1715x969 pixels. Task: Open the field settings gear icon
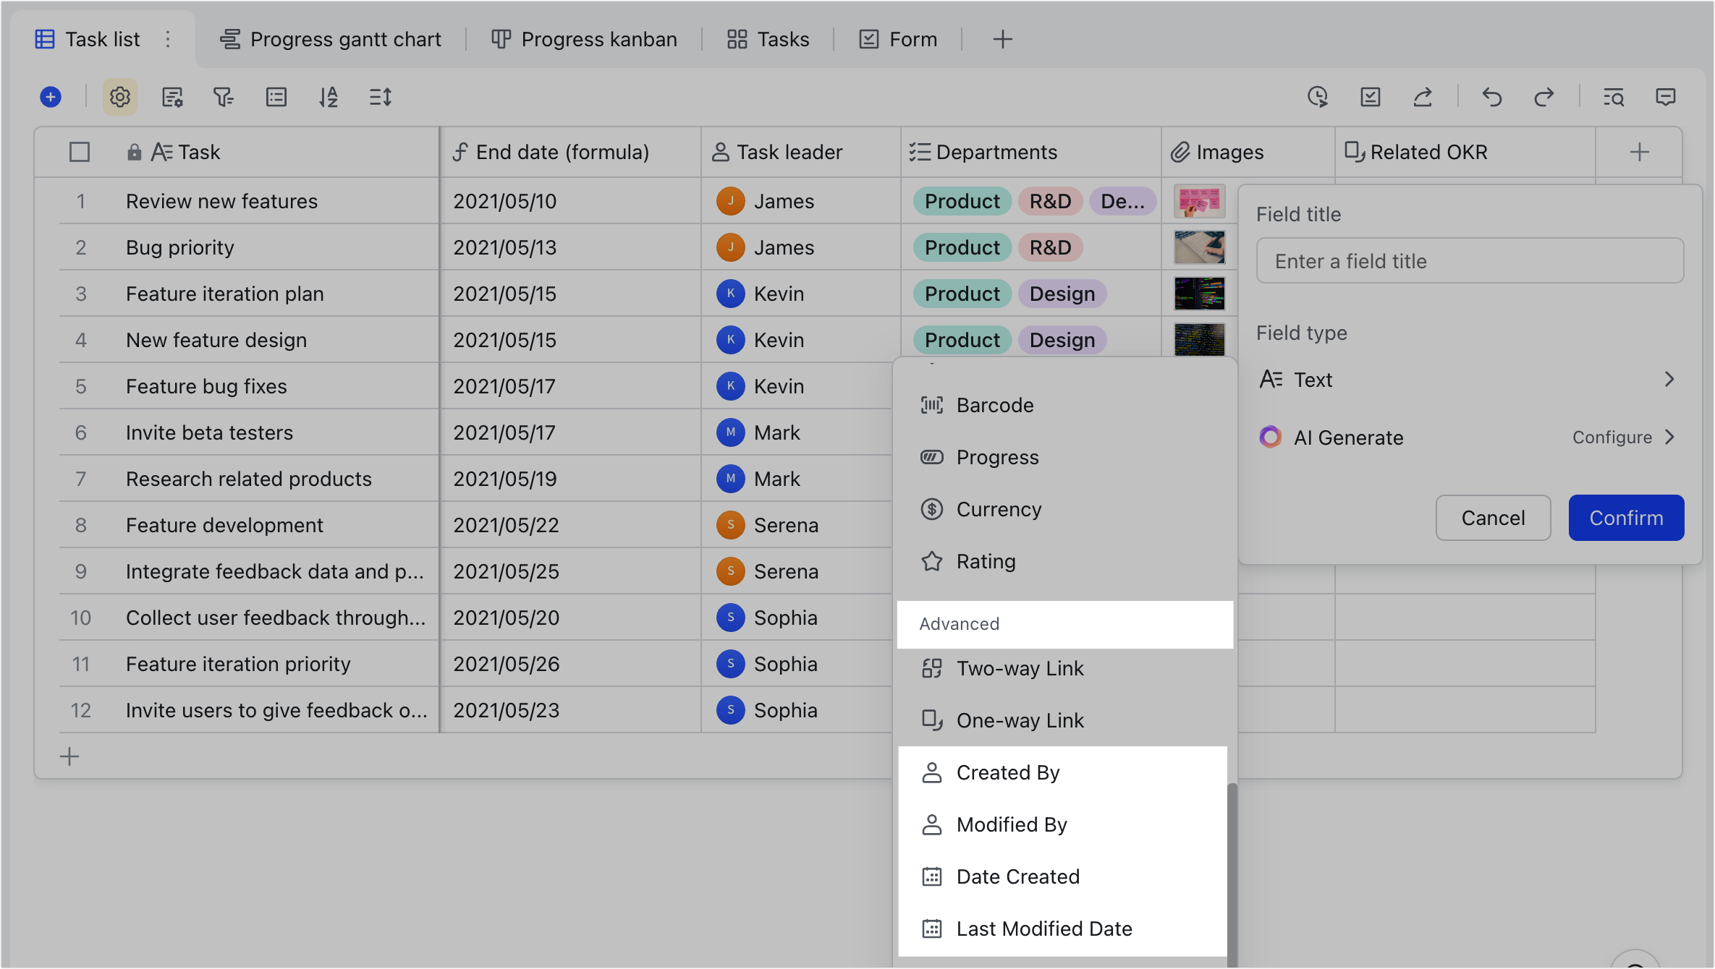120,97
